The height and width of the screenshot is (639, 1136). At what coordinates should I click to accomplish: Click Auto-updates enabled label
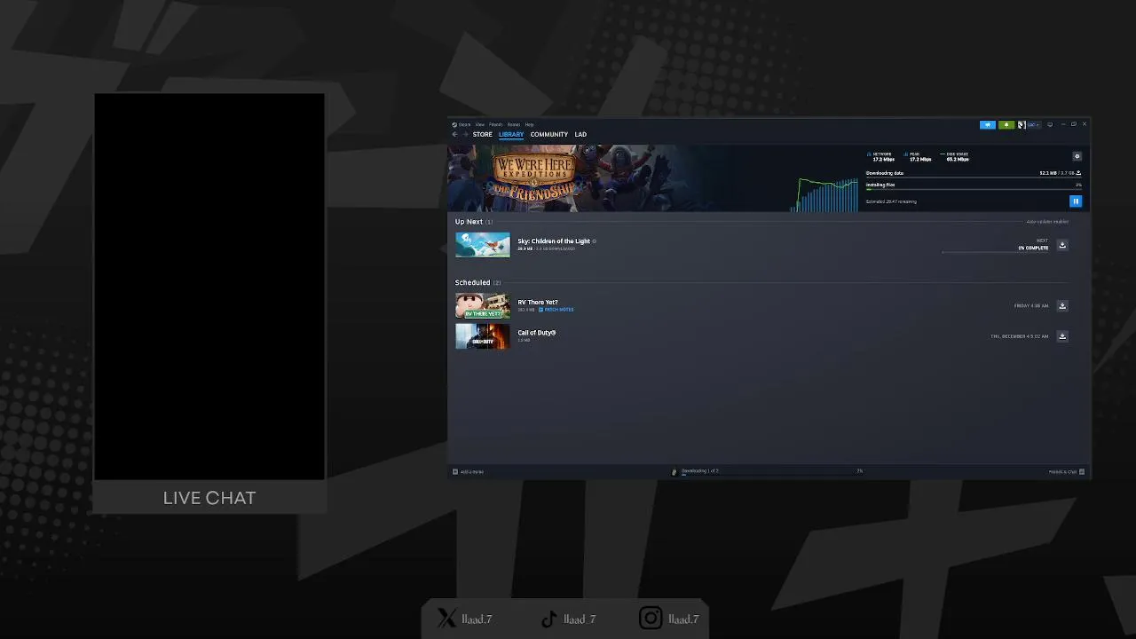pos(1047,222)
